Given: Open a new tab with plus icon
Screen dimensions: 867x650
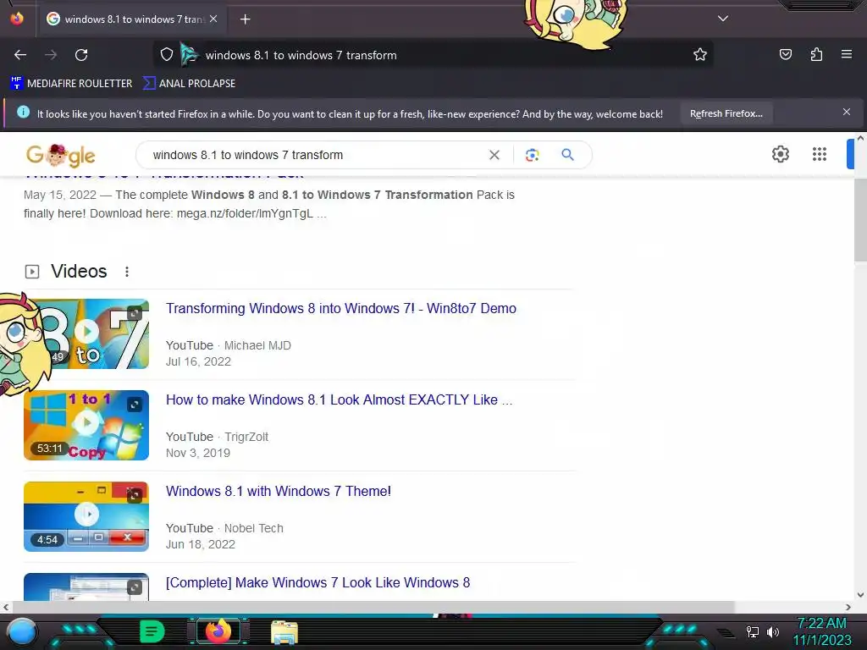Looking at the screenshot, I should pyautogui.click(x=245, y=19).
